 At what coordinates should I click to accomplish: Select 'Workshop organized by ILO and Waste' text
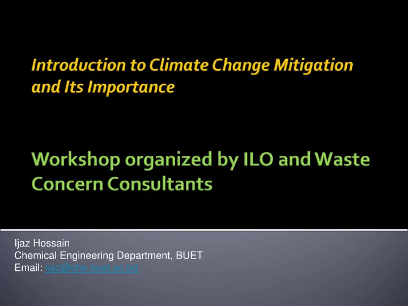[201, 160]
